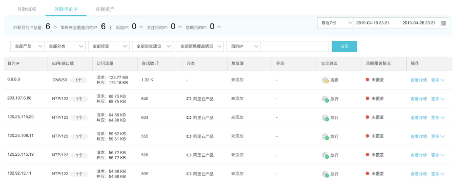Viewport: 456px width, 191px height.
Task: Click the start date 2019-04-19 23:21
Action: pos(372,23)
